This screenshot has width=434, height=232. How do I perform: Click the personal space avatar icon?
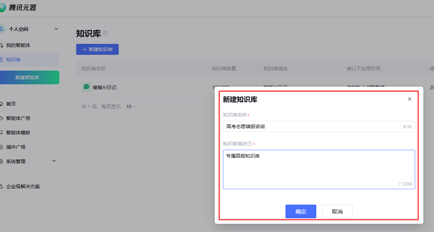(x=2, y=29)
